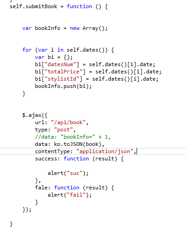This screenshot has width=186, height=227.
Task: Click the "stylistId" string key
Action: (62, 79)
